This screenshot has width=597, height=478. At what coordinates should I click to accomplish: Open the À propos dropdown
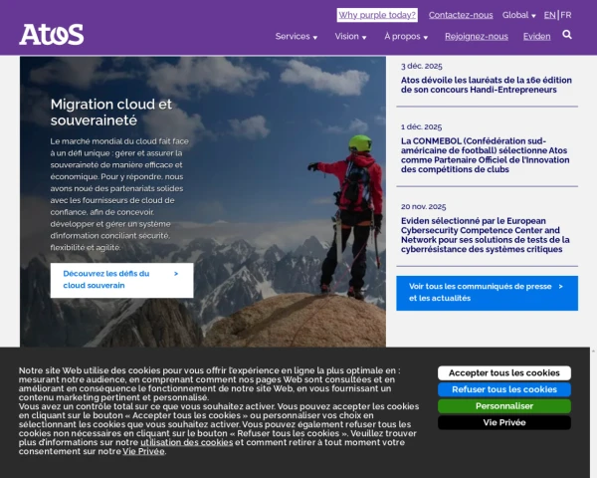406,37
